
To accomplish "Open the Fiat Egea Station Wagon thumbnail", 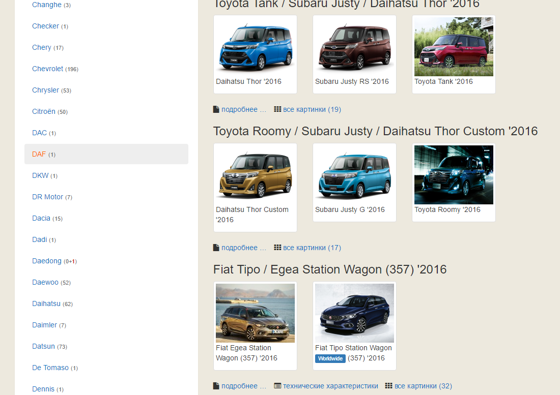I will coord(256,313).
